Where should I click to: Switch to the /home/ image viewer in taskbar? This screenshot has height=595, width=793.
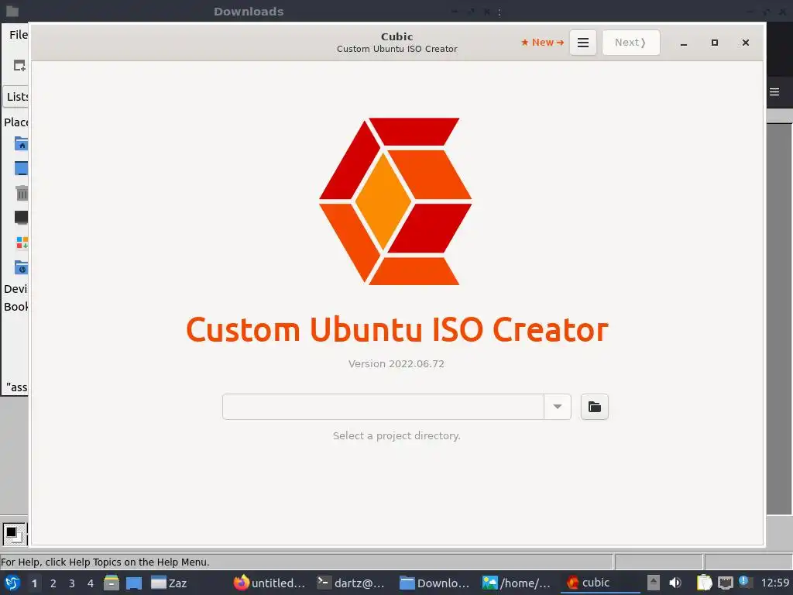tap(517, 583)
